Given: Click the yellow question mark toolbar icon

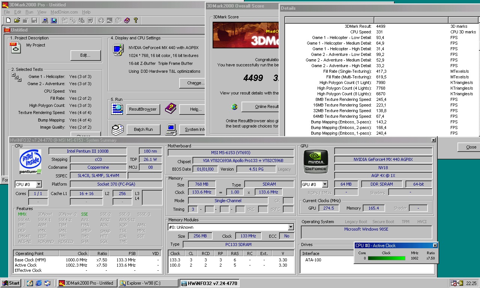Looking at the screenshot, I should (x=136, y=20).
